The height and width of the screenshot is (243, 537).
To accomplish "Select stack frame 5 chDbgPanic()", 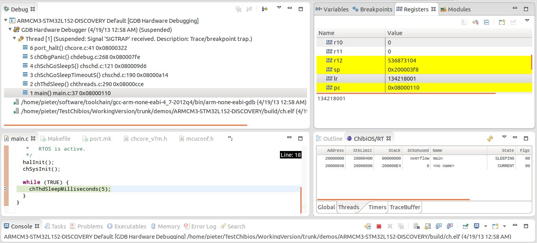I will click(x=81, y=57).
